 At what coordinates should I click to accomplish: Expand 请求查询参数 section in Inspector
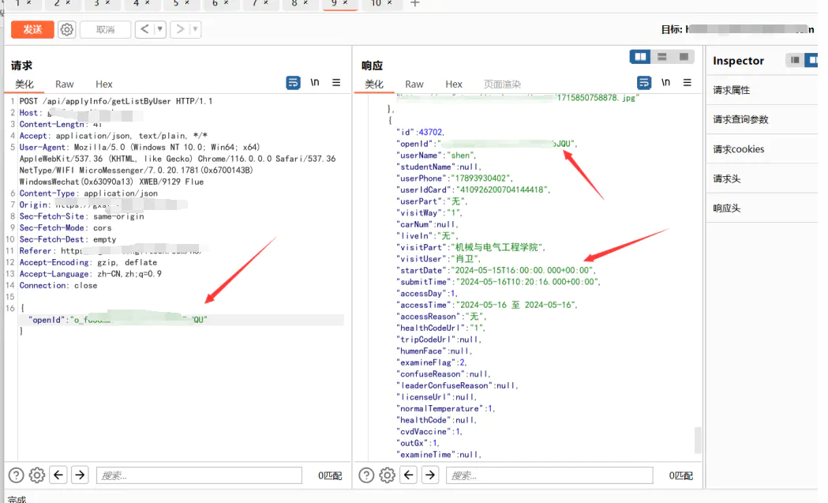tap(762, 120)
